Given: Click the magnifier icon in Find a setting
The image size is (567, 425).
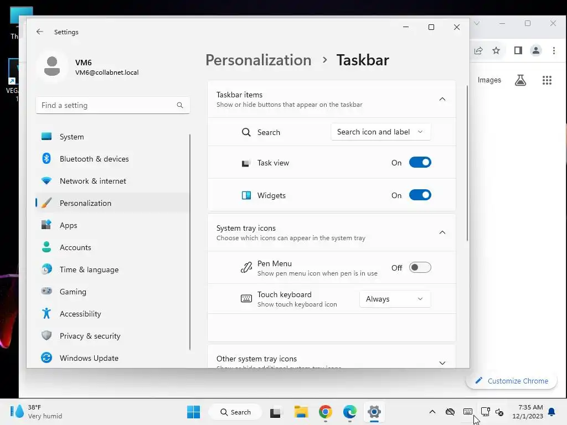Looking at the screenshot, I should click(180, 105).
